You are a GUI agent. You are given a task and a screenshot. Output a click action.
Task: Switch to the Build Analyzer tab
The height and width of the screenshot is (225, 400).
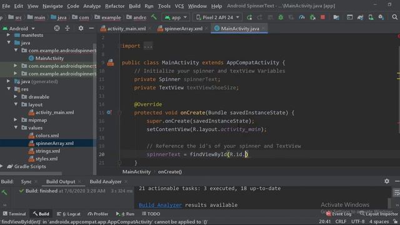click(106, 181)
